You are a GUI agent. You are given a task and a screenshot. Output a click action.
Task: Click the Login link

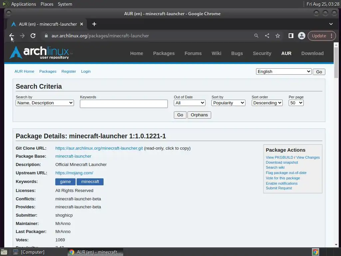click(86, 71)
